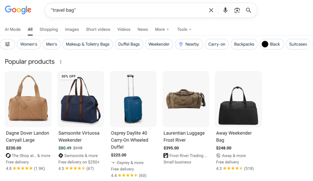Viewport: 313px width, 181px height.
Task: Submit search with the magnifying glass icon
Action: [x=248, y=10]
